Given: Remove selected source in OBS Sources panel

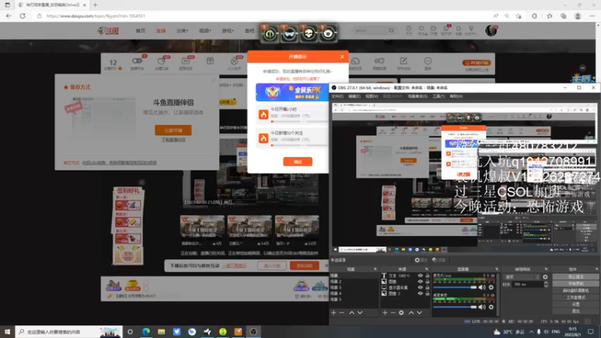Looking at the screenshot, I should click(x=393, y=312).
